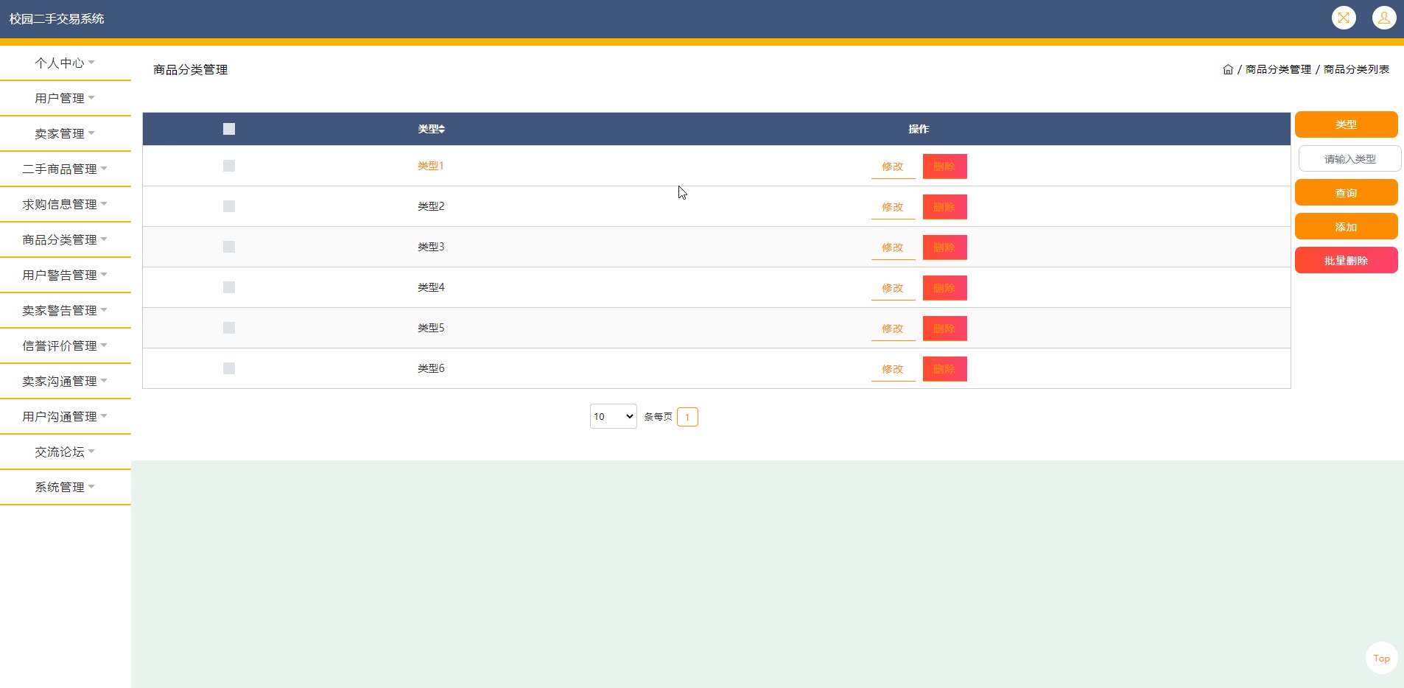Click the home icon in breadcrumb
This screenshot has width=1404, height=688.
click(1228, 69)
